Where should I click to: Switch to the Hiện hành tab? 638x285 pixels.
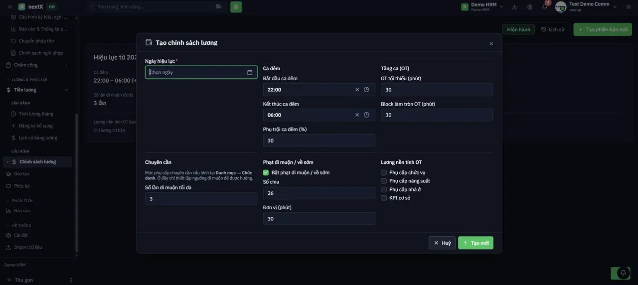tap(518, 29)
